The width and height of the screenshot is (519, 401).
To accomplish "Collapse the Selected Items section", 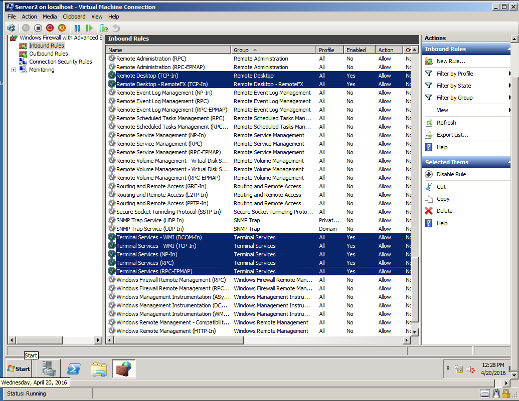I will click(x=508, y=162).
